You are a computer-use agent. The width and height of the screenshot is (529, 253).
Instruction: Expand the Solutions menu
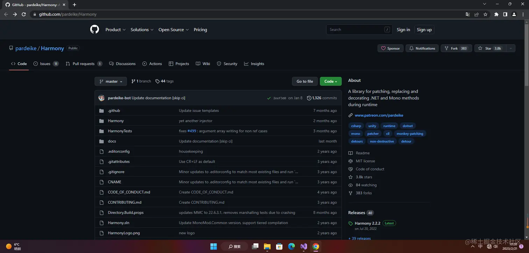[x=142, y=30]
